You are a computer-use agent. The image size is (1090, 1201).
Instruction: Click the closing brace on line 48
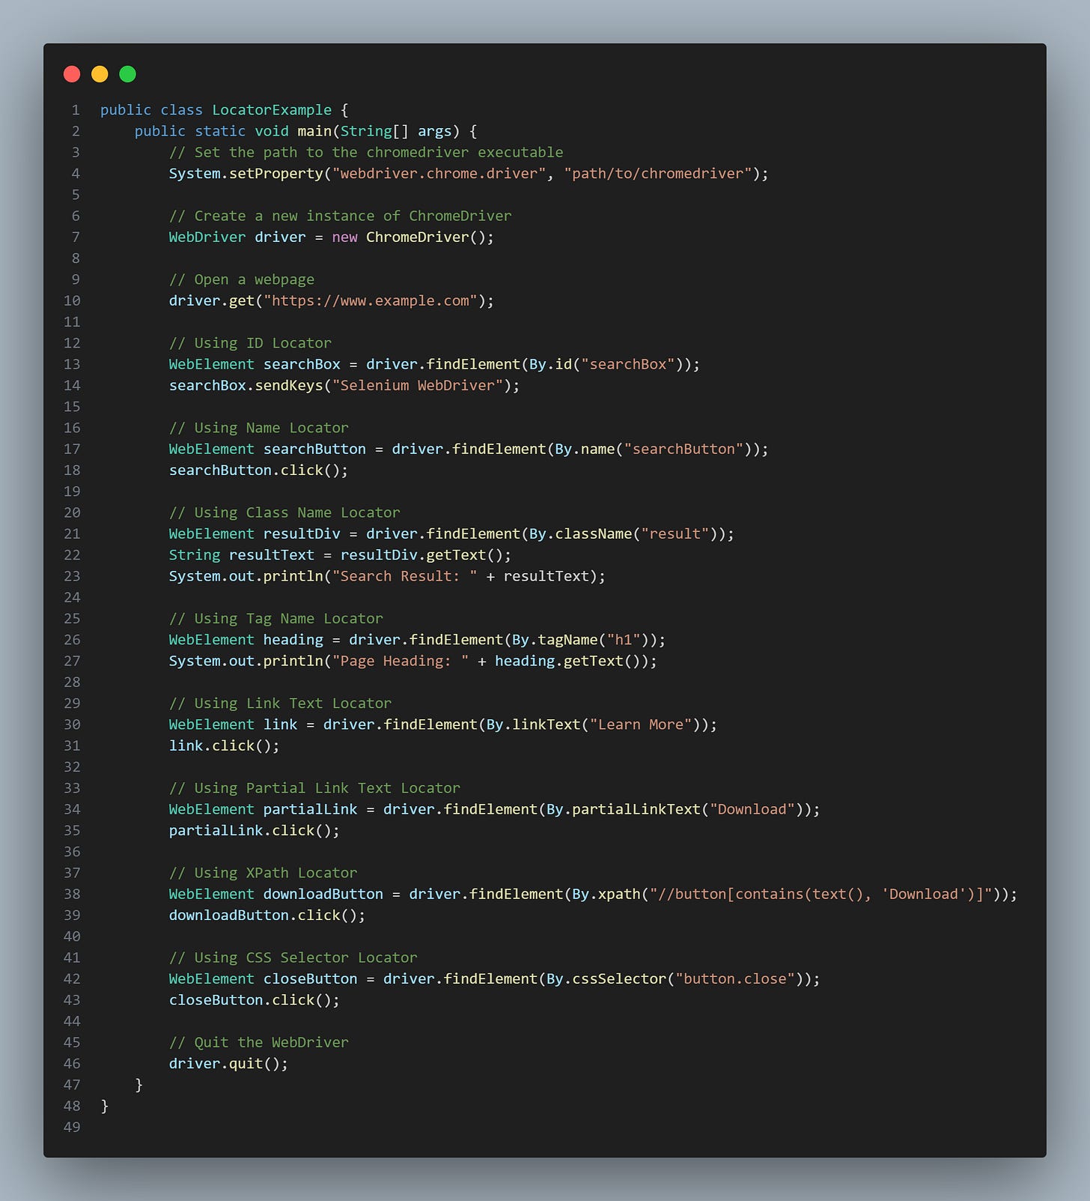[105, 1106]
